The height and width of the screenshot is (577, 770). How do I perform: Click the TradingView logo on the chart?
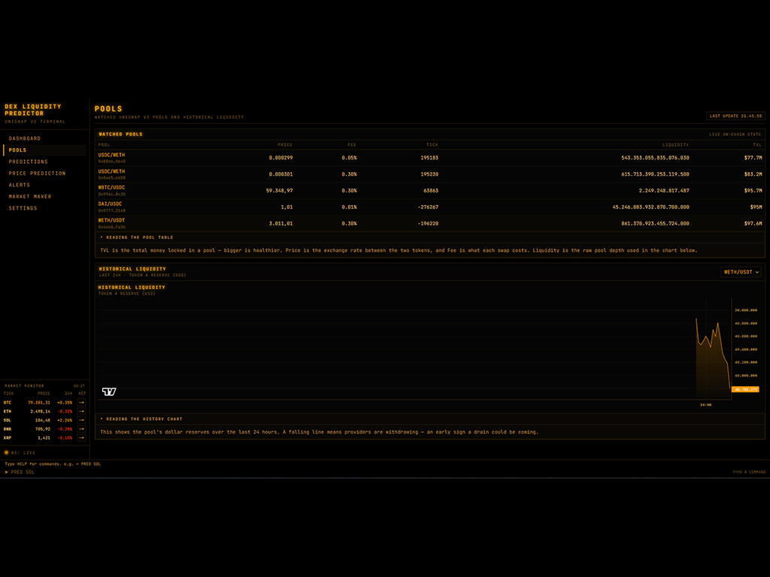[109, 391]
